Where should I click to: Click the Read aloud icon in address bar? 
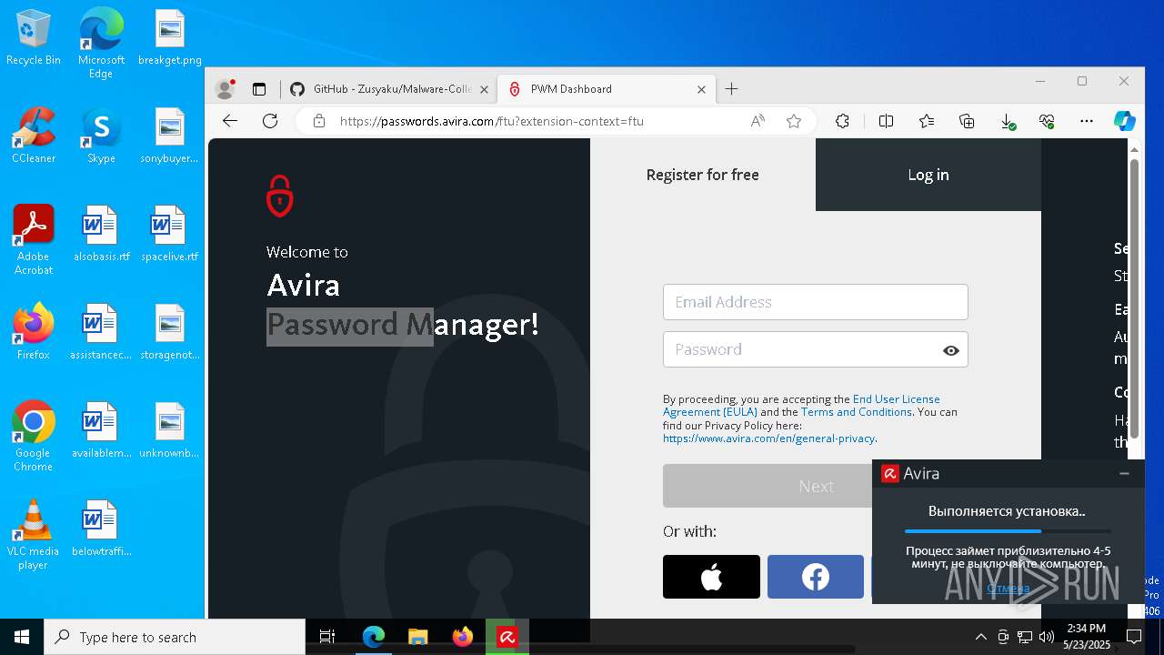(758, 121)
